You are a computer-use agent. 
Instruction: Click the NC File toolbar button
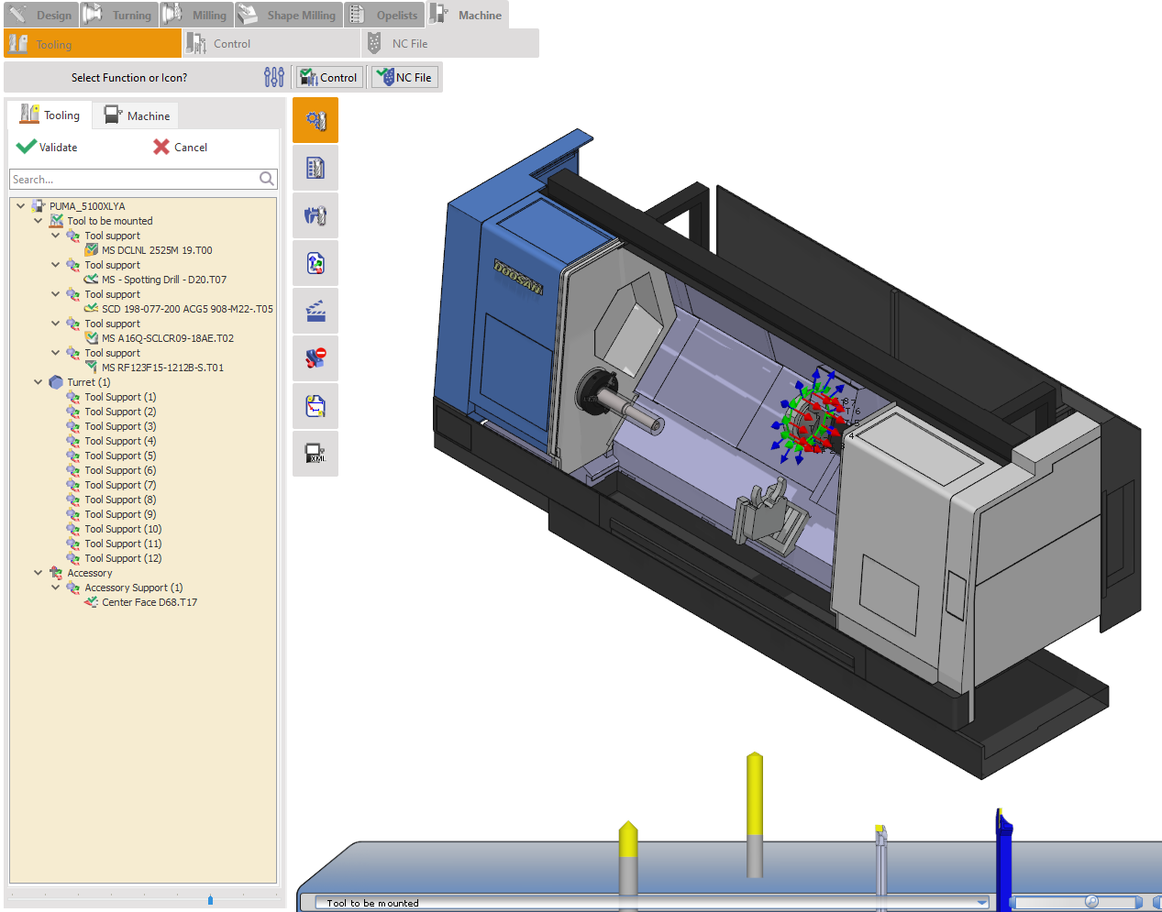[x=404, y=77]
